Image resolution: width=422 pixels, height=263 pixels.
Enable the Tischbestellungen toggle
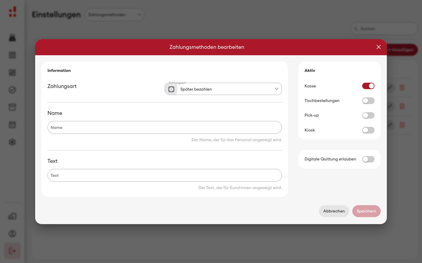tap(368, 101)
